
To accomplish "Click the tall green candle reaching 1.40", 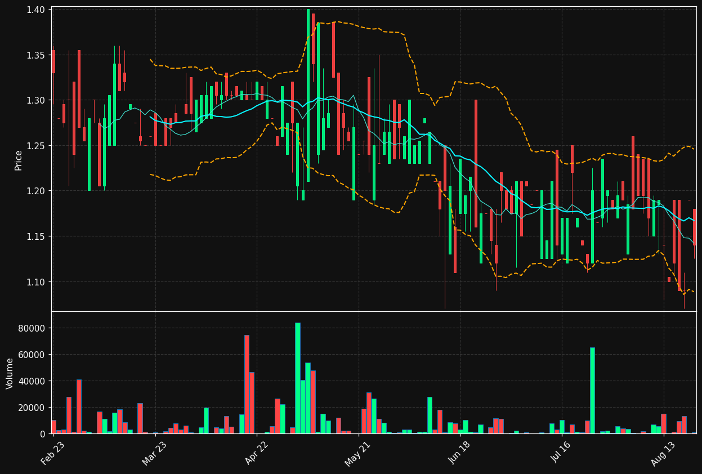I will (x=308, y=95).
